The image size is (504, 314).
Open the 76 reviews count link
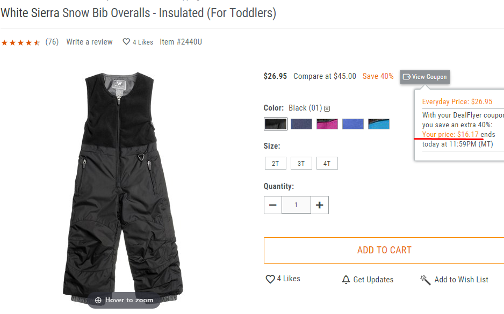click(x=52, y=42)
